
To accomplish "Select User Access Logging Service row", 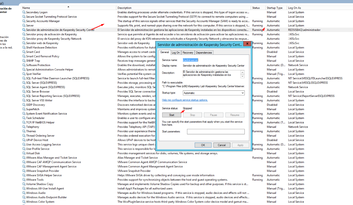I will pos(187,145).
